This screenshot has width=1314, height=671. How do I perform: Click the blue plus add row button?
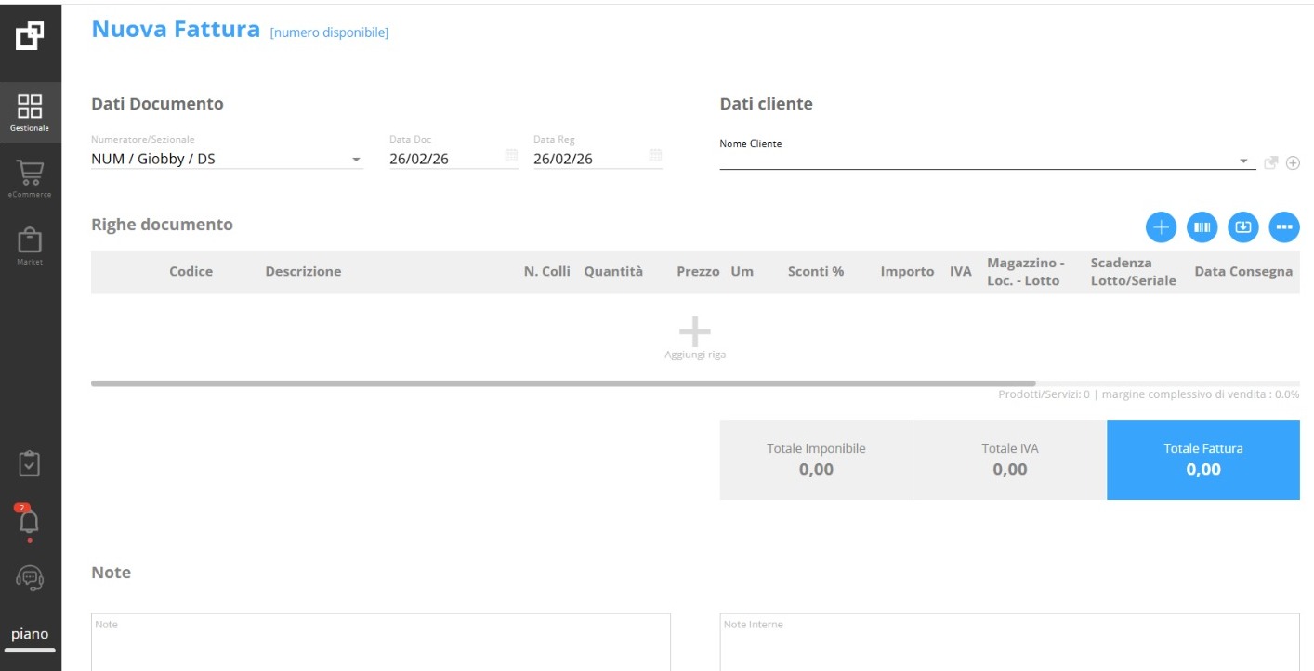point(1161,226)
